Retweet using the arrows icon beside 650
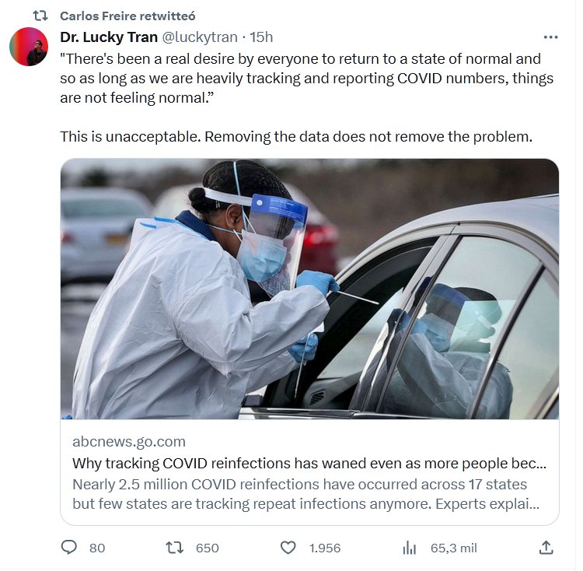 [175, 548]
